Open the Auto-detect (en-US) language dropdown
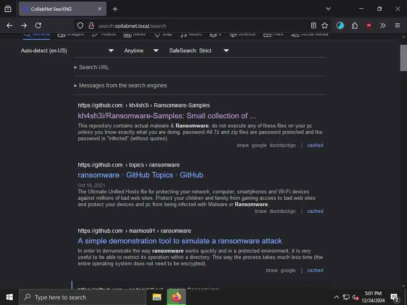The image size is (407, 305). click(x=67, y=50)
